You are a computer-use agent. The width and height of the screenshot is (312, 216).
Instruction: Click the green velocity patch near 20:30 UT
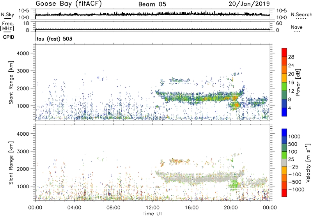click(x=234, y=184)
